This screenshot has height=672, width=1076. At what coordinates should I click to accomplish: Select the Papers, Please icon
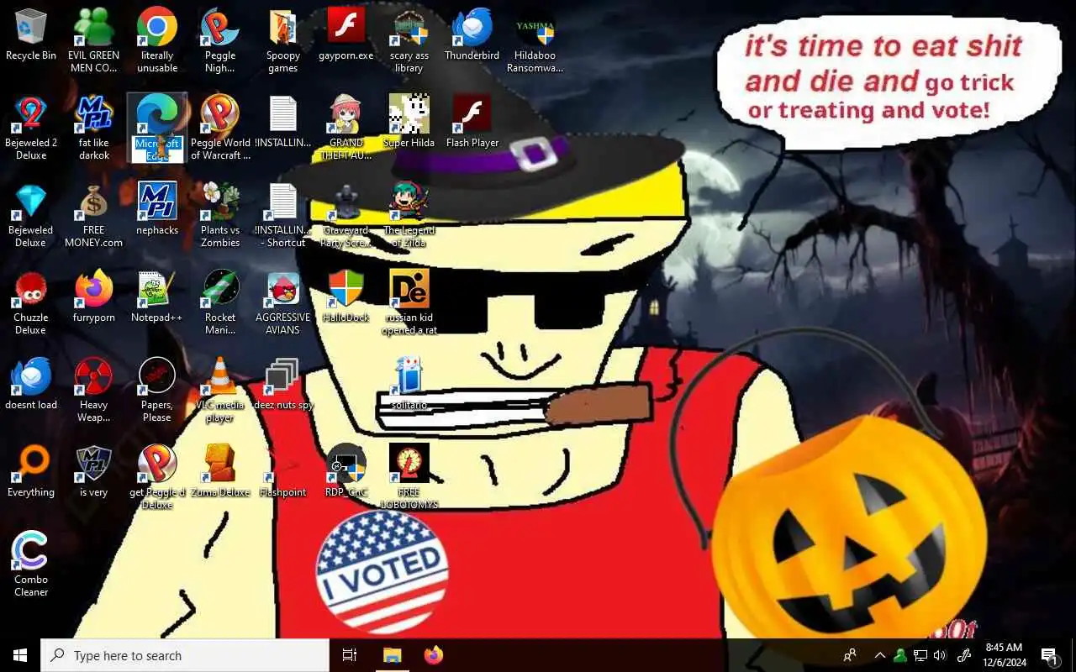point(157,390)
